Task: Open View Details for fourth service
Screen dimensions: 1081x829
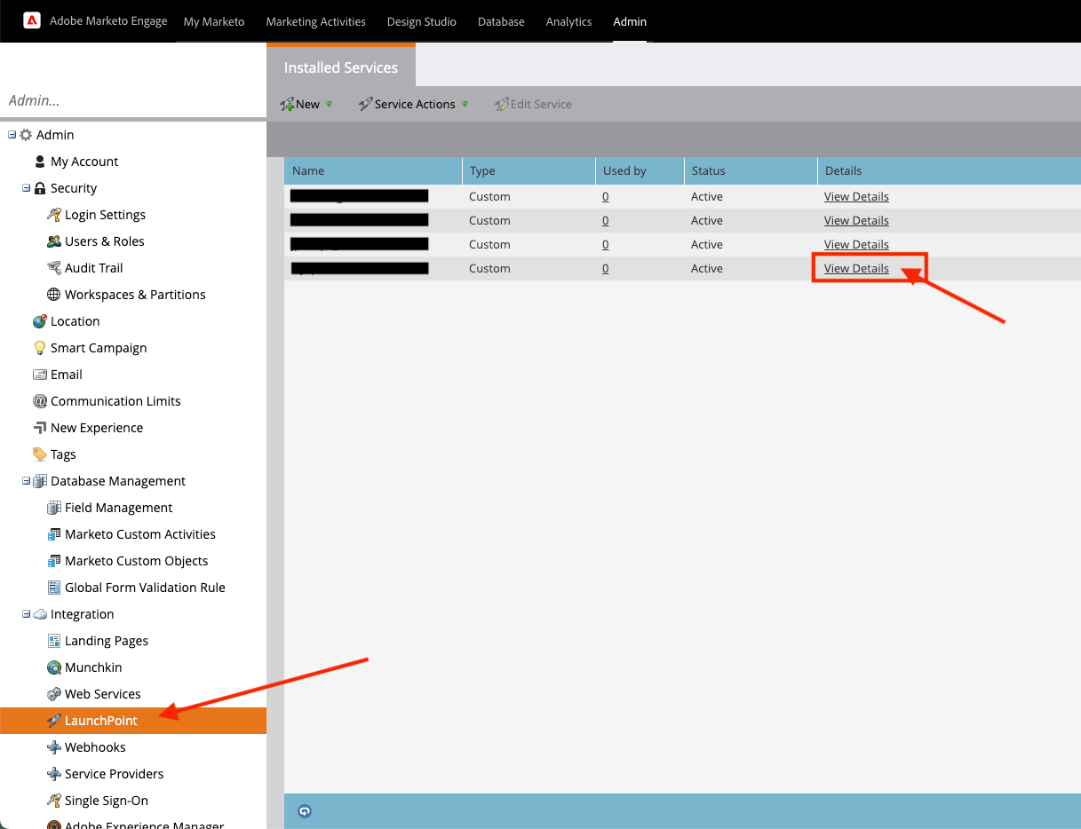Action: 856,268
